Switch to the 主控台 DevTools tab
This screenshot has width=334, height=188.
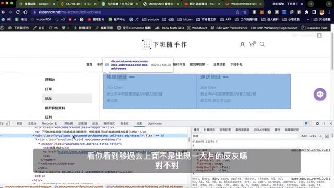pyautogui.click(x=32, y=123)
